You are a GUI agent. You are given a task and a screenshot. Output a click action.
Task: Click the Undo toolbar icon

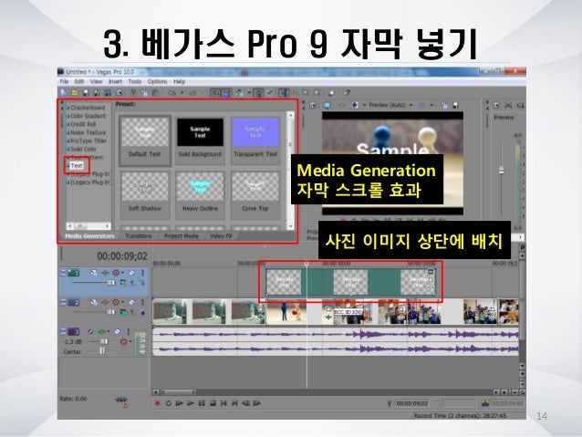172,92
